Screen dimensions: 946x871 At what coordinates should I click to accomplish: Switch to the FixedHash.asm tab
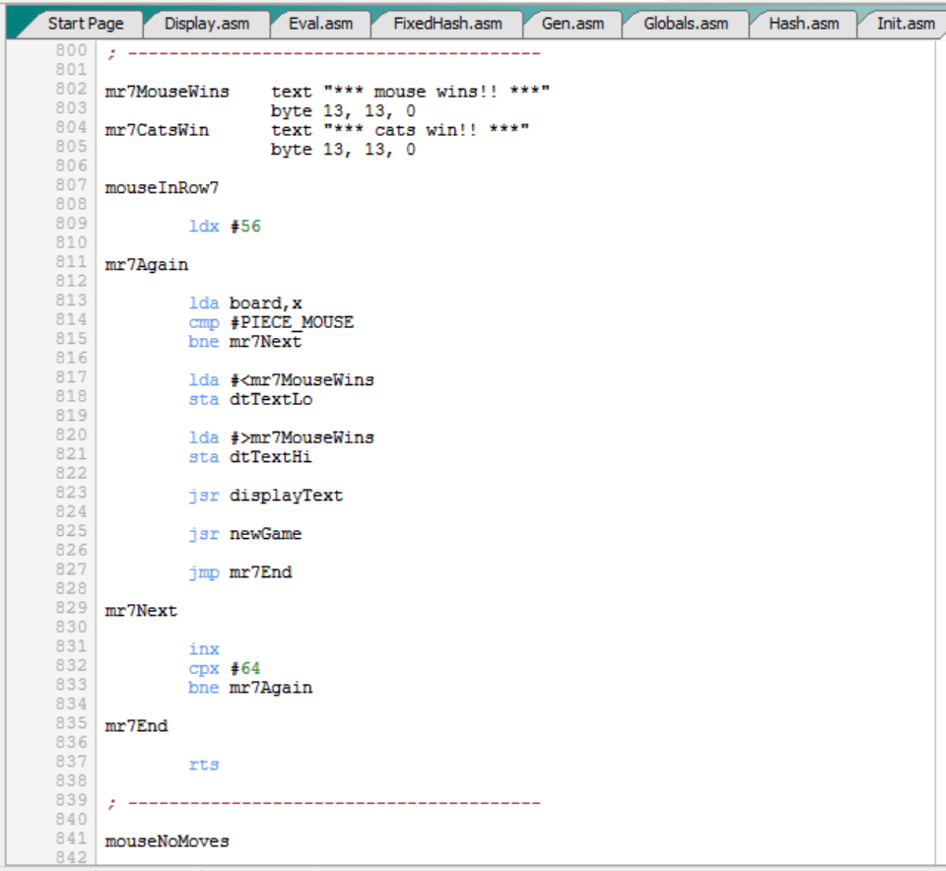tap(446, 23)
